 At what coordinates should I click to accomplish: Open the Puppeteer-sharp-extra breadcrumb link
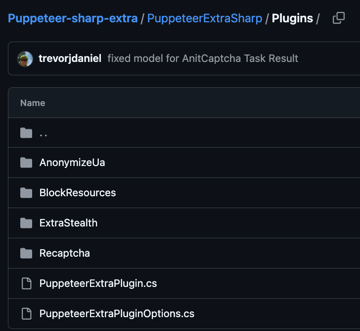click(73, 18)
